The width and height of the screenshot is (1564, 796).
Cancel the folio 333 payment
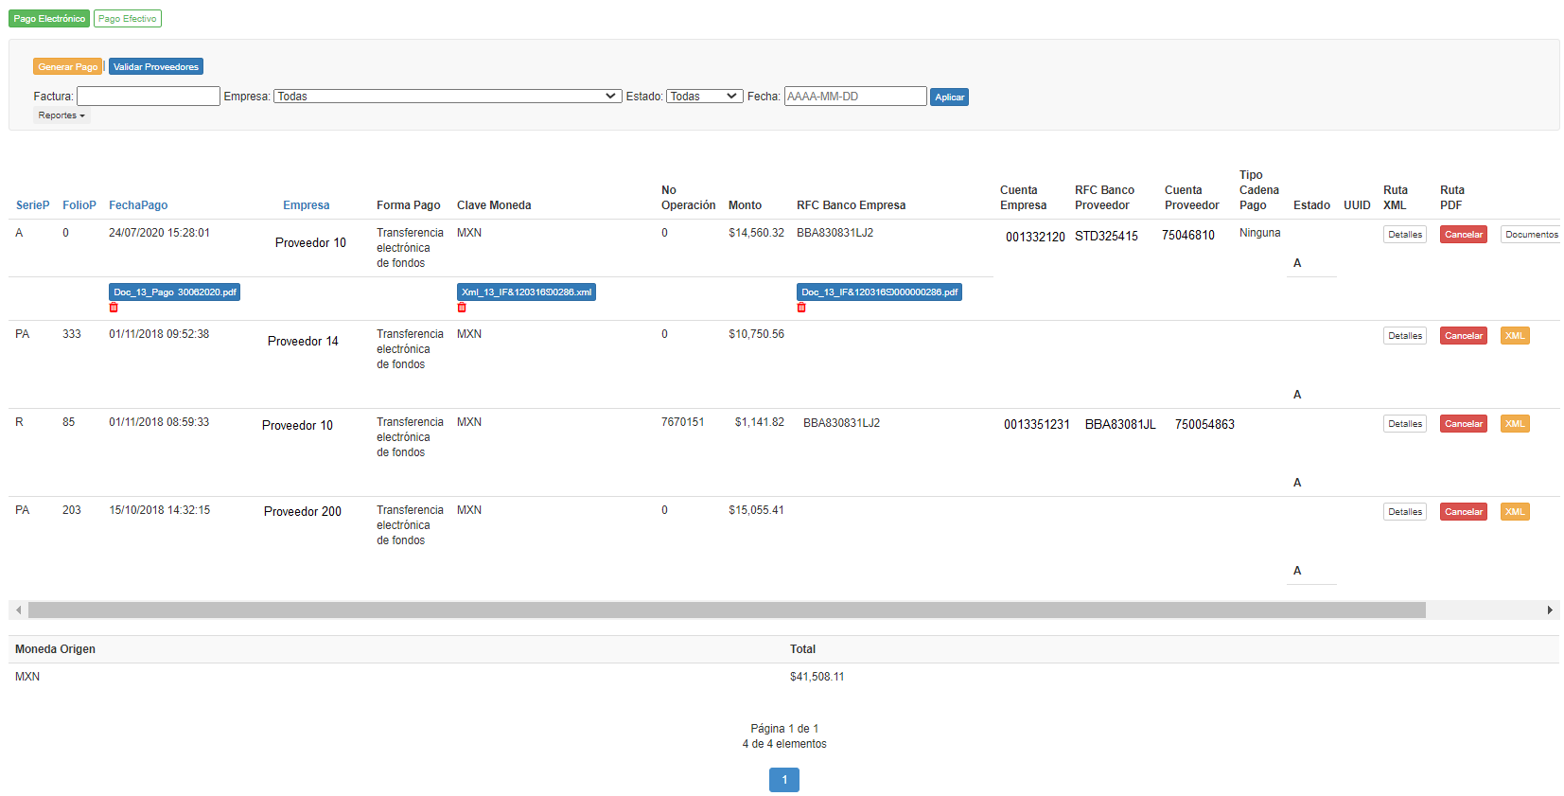pos(1464,336)
